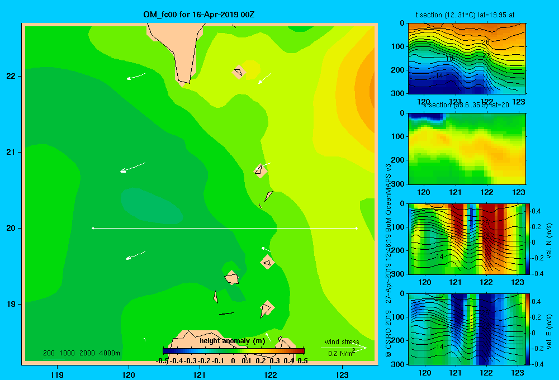Viewport: 559px width, 380px height.
Task: Click the long wind arrow near 21N 120E
Action: click(x=132, y=168)
